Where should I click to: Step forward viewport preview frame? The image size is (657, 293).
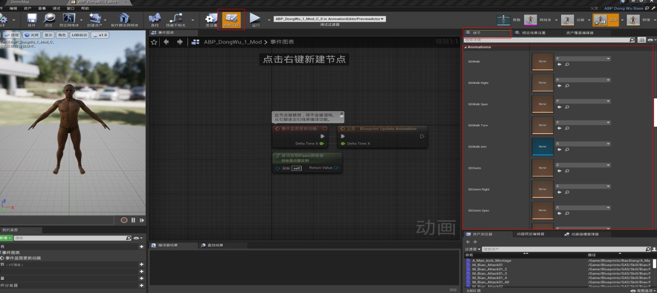[x=141, y=220]
